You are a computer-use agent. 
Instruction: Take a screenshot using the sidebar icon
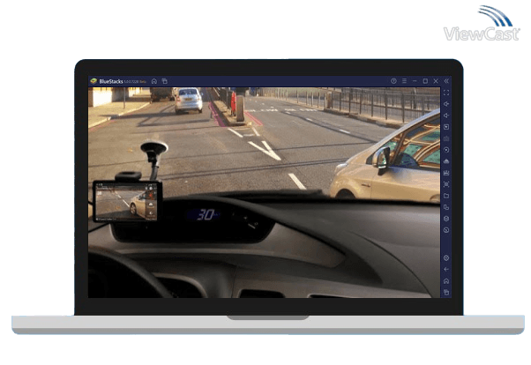(446, 184)
